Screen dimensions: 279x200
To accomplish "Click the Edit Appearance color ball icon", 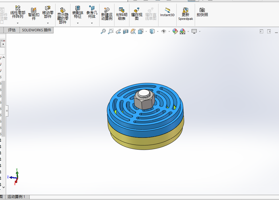I will pyautogui.click(x=175, y=32).
